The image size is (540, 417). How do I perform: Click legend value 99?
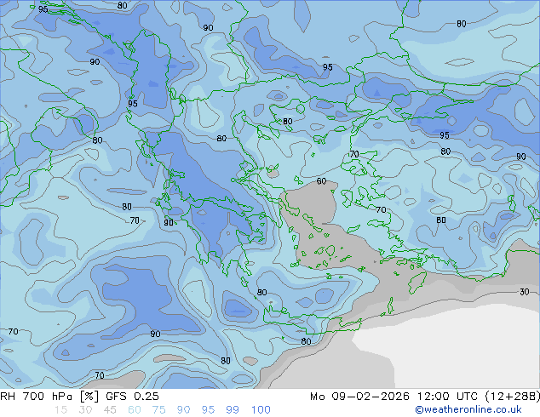tap(233, 409)
